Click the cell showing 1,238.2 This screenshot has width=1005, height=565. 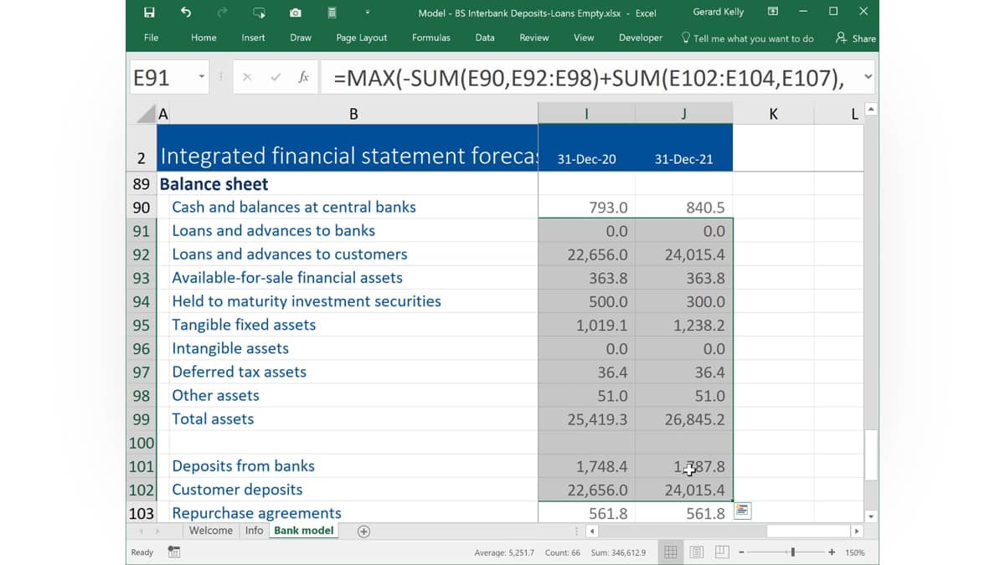coord(684,325)
